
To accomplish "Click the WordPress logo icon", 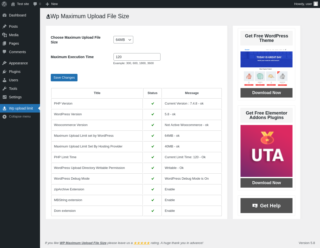I will [4, 4].
